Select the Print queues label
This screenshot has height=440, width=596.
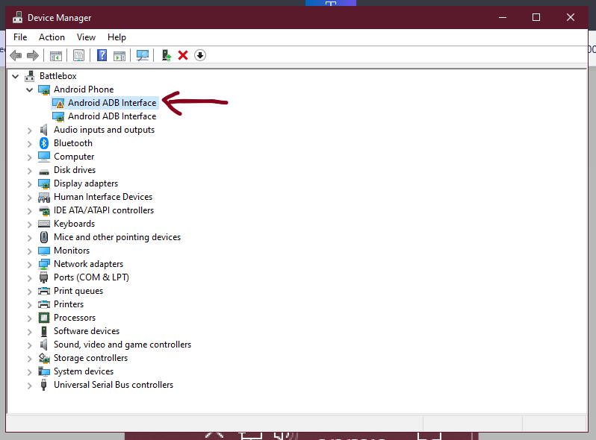(x=78, y=291)
